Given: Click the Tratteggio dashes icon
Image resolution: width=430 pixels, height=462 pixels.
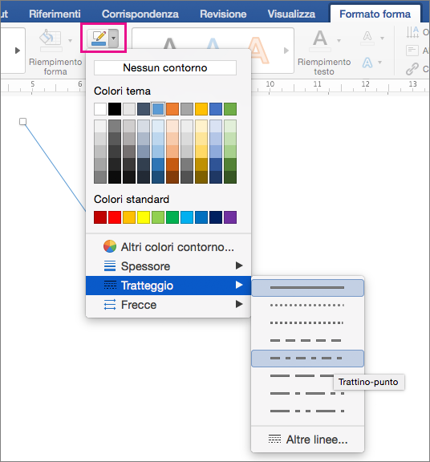Looking at the screenshot, I should (x=110, y=286).
